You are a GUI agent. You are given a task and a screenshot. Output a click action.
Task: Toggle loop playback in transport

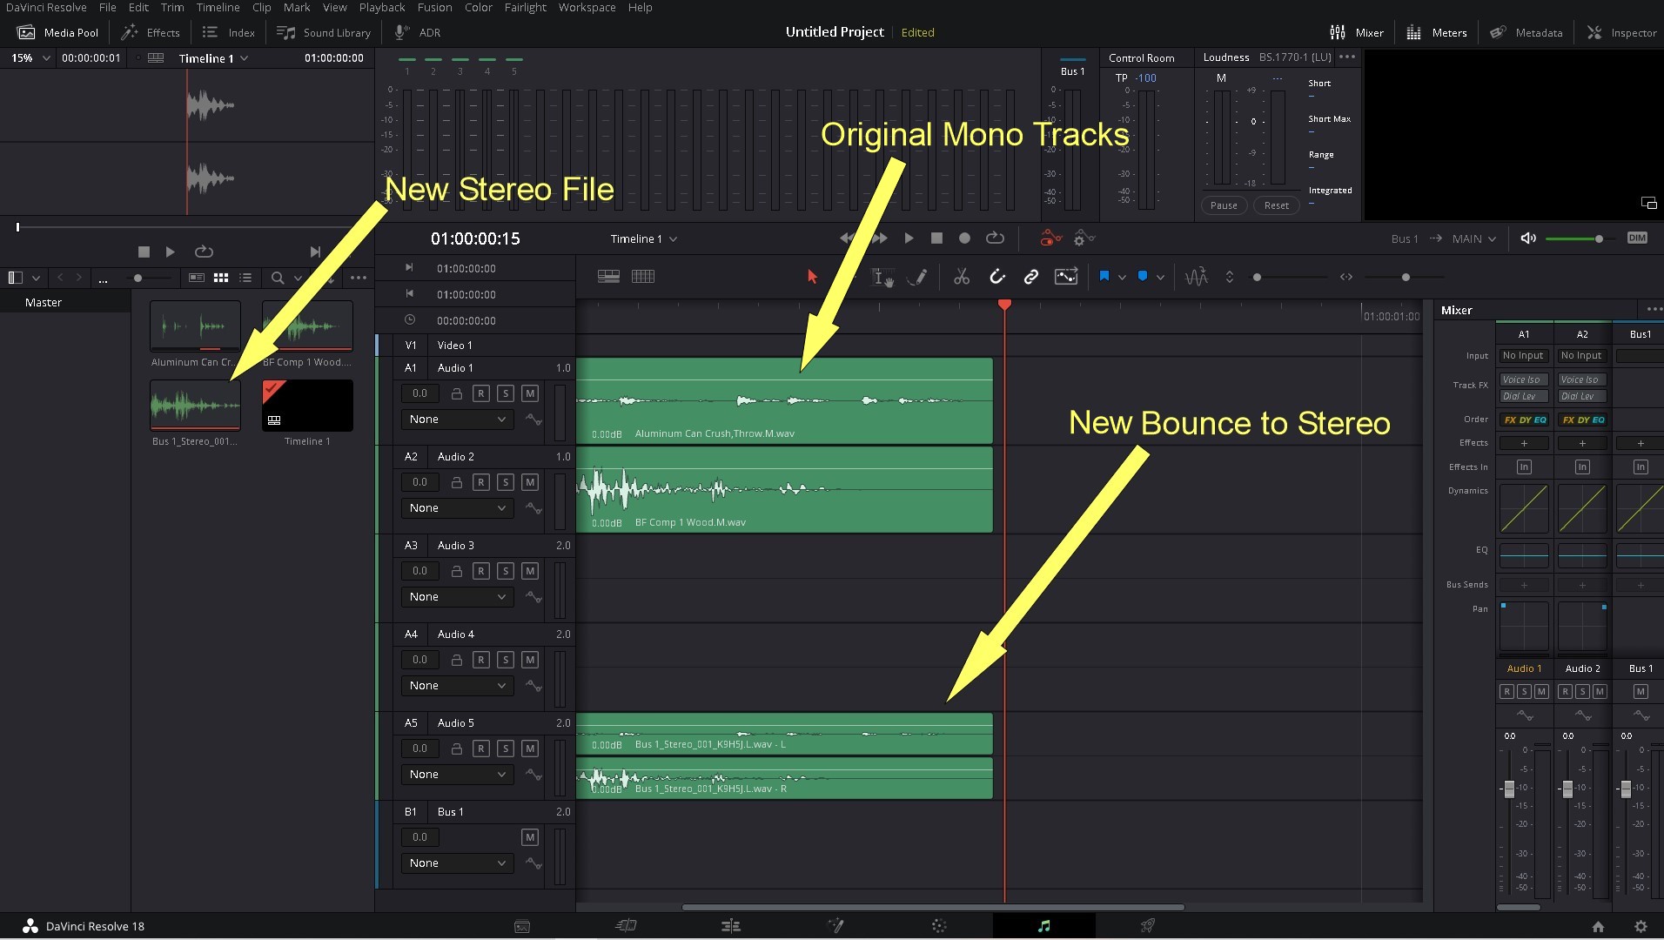pos(995,238)
